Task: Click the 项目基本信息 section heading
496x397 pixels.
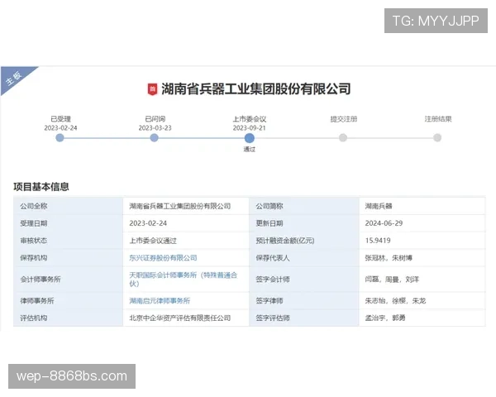Action: pos(41,186)
